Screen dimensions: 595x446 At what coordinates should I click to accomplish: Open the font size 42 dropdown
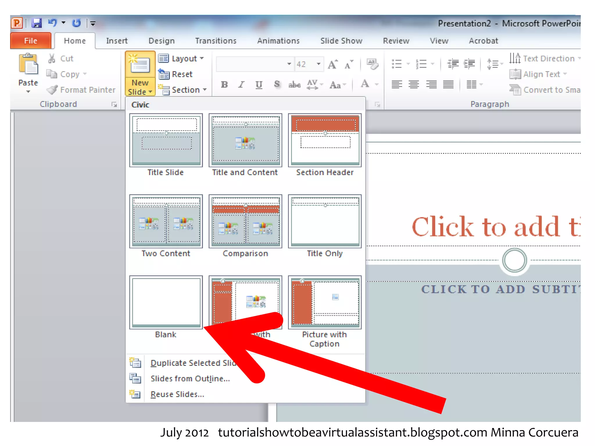point(319,64)
